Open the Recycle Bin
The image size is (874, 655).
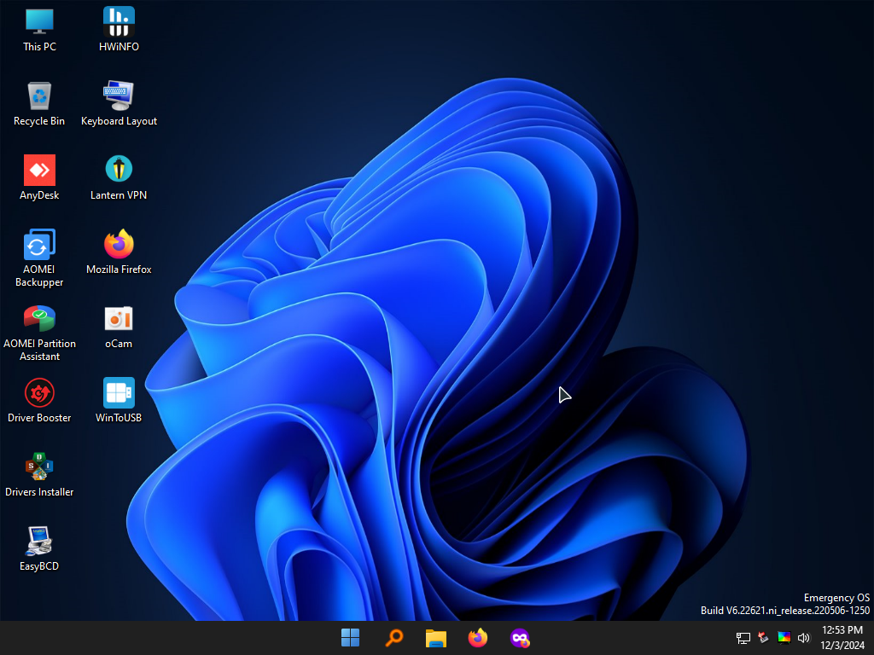[39, 95]
